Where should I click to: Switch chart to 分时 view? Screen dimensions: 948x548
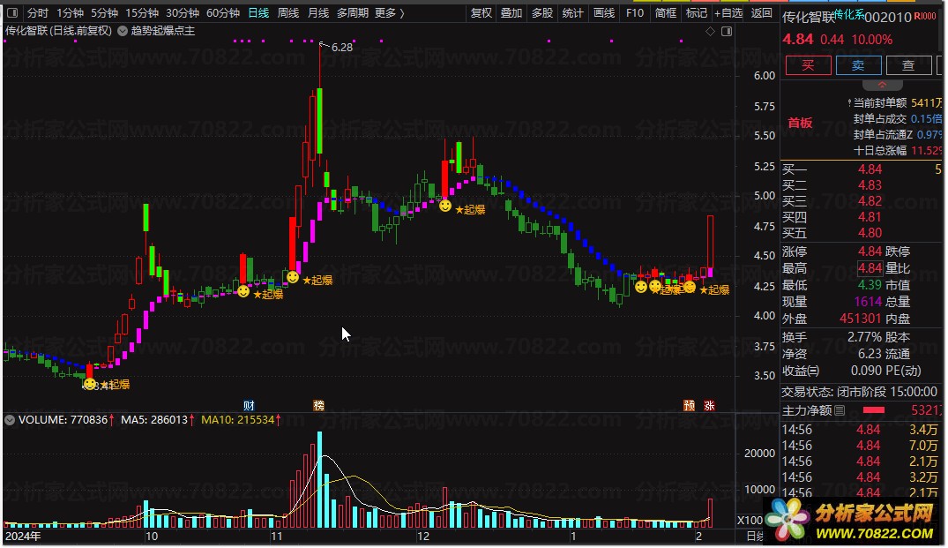tap(38, 12)
